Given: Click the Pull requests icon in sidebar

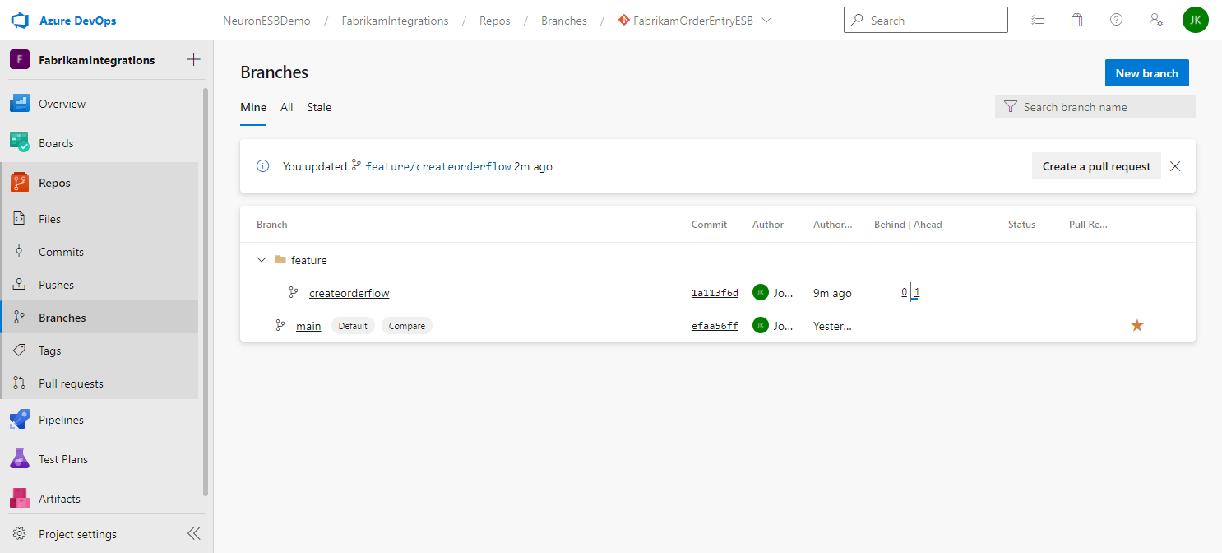Looking at the screenshot, I should 20,383.
